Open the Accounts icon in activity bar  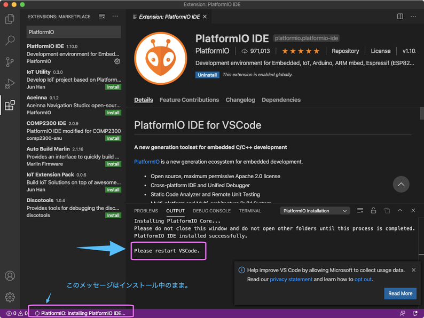(x=10, y=276)
